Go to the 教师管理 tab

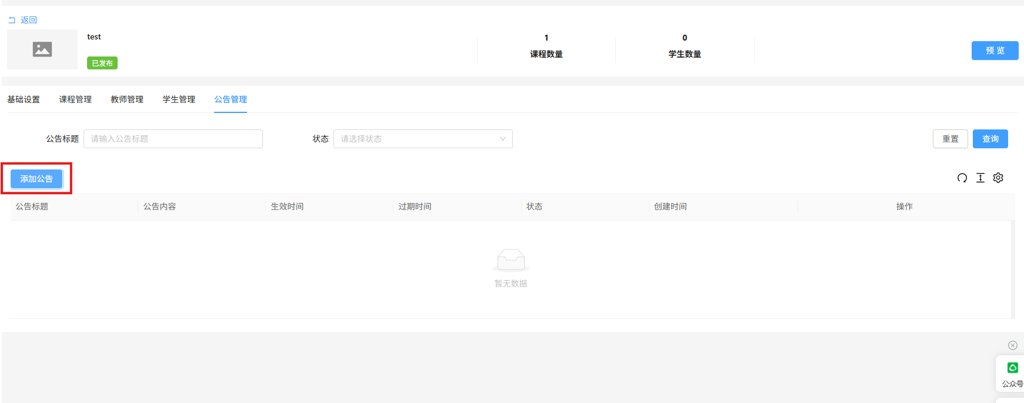[127, 99]
